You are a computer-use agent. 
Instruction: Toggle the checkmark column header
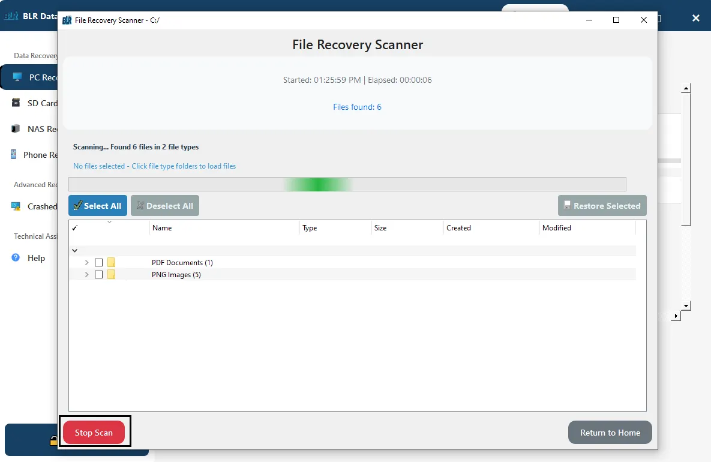[x=75, y=228]
